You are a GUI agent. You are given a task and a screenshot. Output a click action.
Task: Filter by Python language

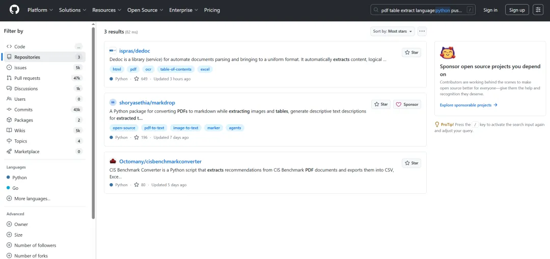19,178
